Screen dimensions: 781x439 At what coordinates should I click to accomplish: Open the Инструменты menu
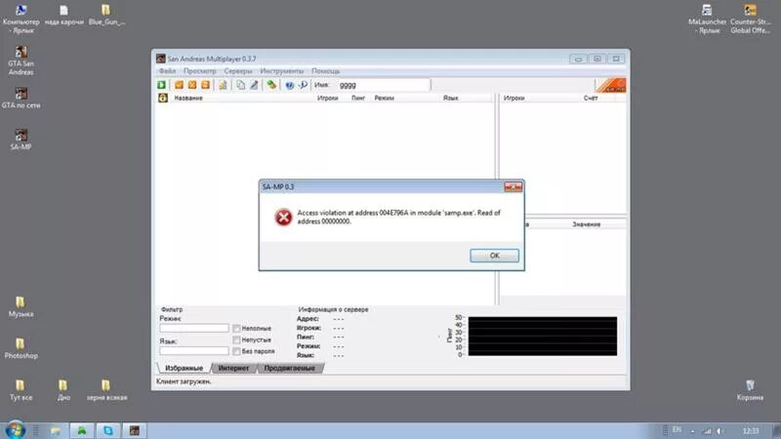(x=282, y=71)
